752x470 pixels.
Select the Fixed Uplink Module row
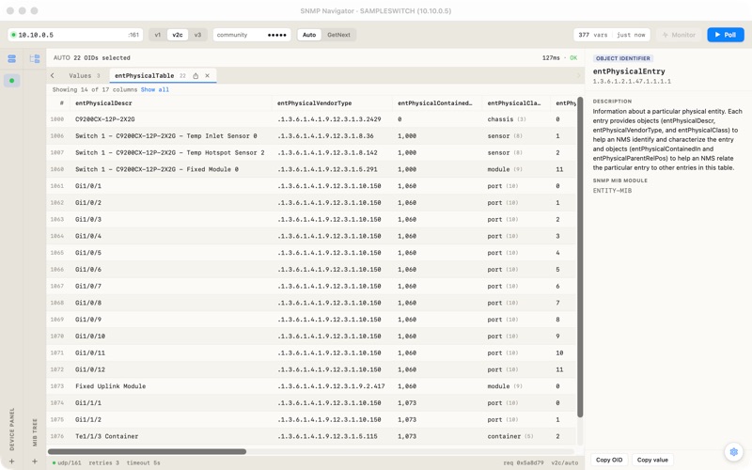tap(312, 386)
